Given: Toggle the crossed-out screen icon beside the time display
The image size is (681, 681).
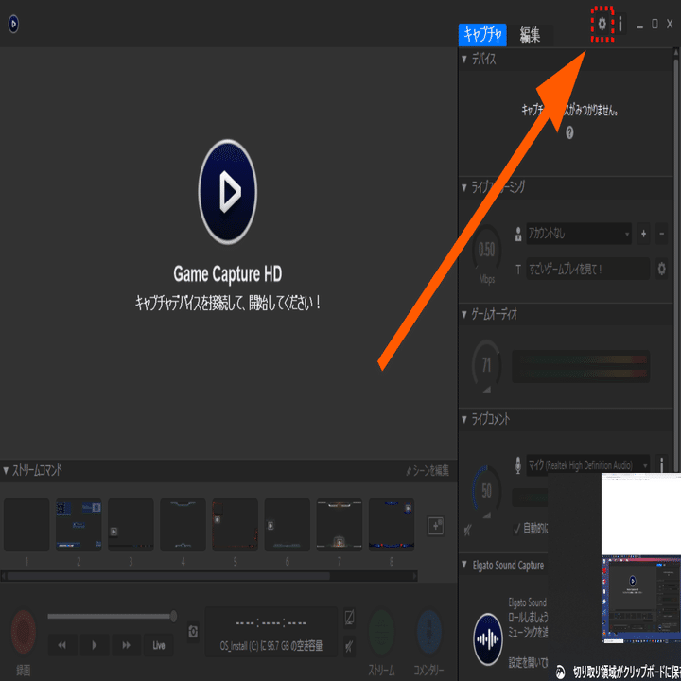Looking at the screenshot, I should pos(349,618).
